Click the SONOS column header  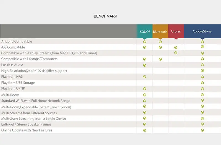point(144,31)
